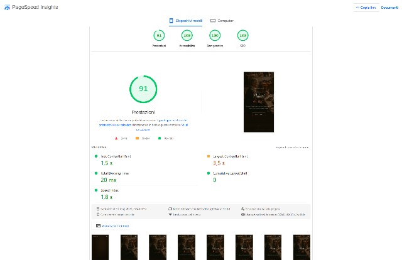The width and height of the screenshot is (402, 260).
Task: Click the Chromium browser version icon
Action: (243, 214)
